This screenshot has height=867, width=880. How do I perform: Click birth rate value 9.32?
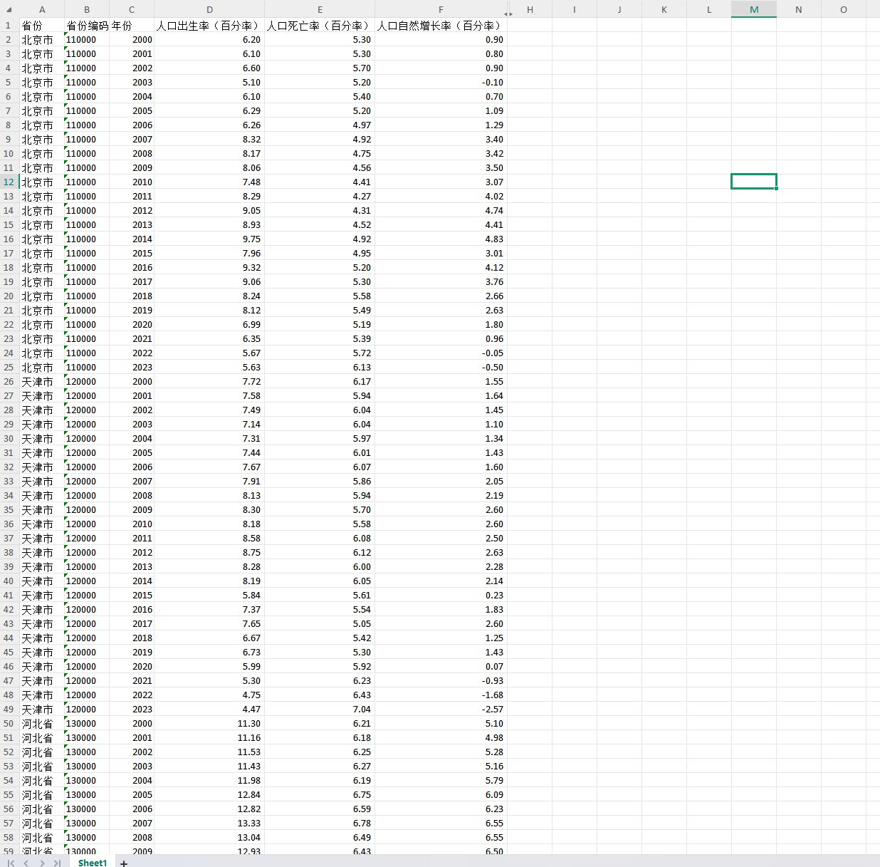pyautogui.click(x=209, y=267)
